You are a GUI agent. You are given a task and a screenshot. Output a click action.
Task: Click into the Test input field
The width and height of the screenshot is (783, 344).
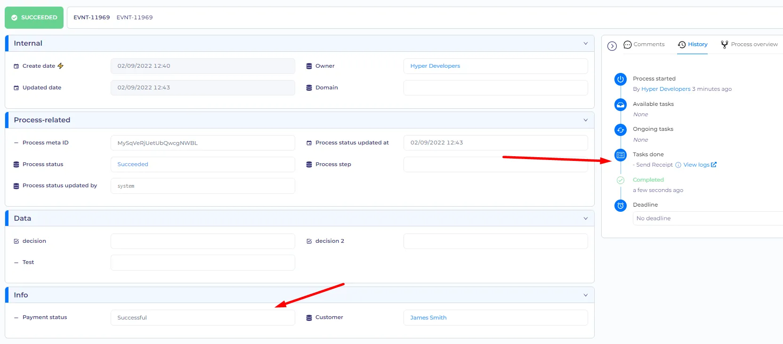[203, 263]
